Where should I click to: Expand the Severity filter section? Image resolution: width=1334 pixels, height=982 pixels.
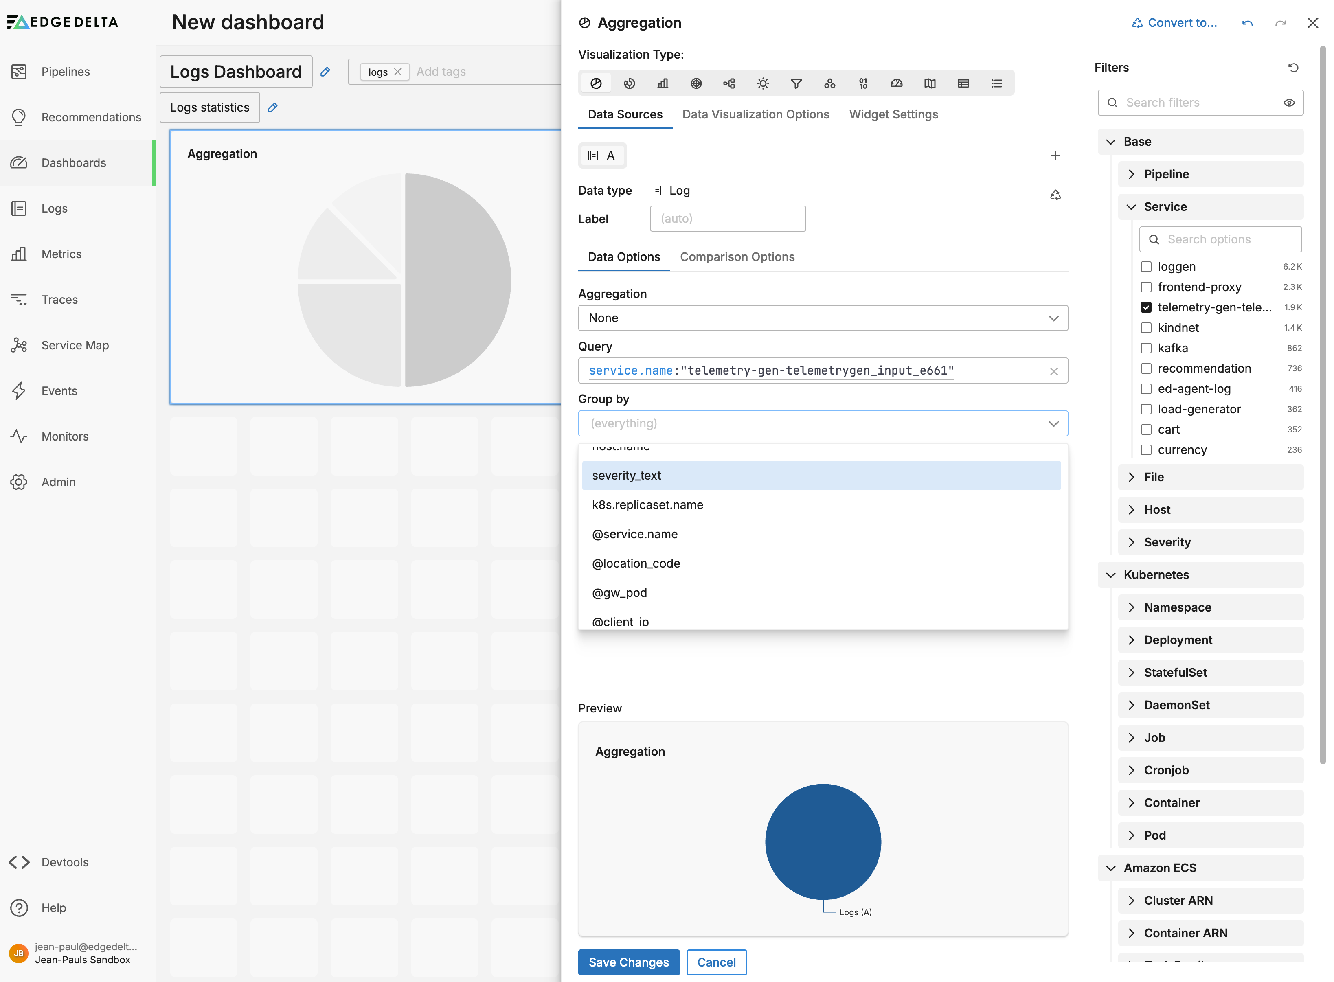tap(1210, 542)
